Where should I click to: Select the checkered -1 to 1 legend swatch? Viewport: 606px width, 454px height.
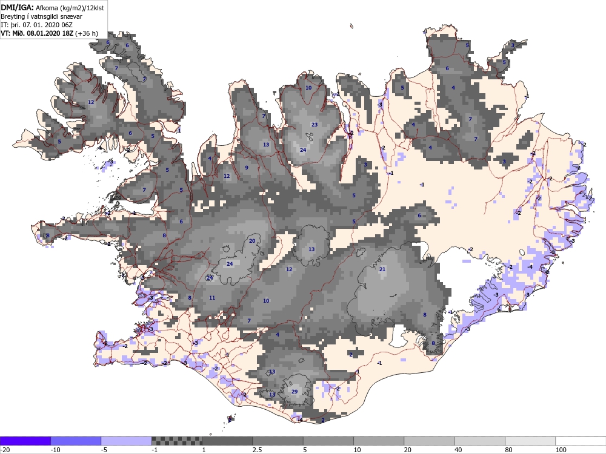pos(176,441)
